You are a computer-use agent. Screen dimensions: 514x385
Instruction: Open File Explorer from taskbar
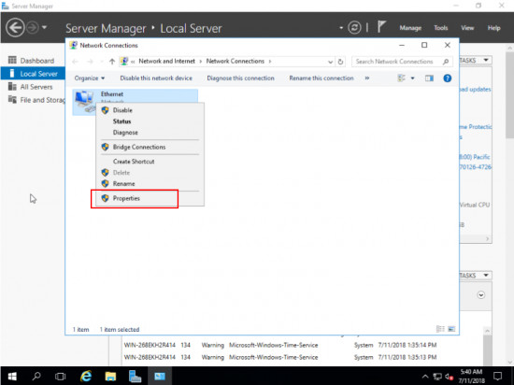click(110, 376)
